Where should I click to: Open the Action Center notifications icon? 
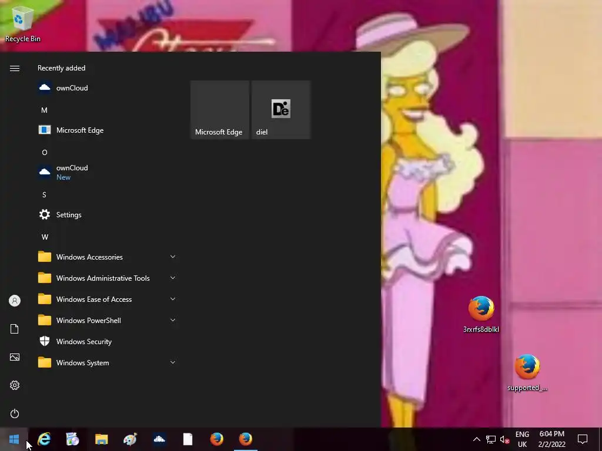point(583,439)
